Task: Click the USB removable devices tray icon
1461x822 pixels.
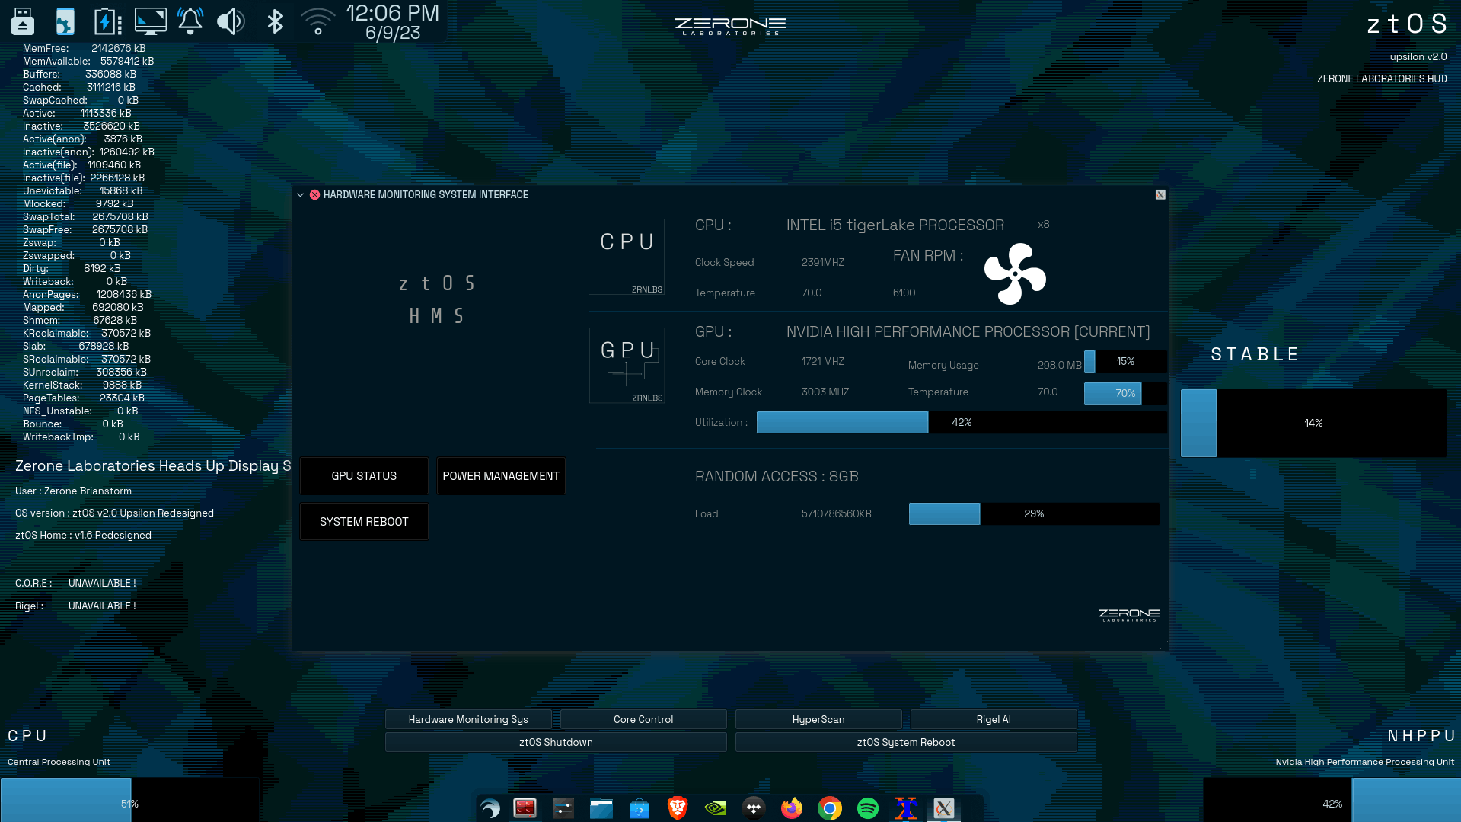Action: 23,21
